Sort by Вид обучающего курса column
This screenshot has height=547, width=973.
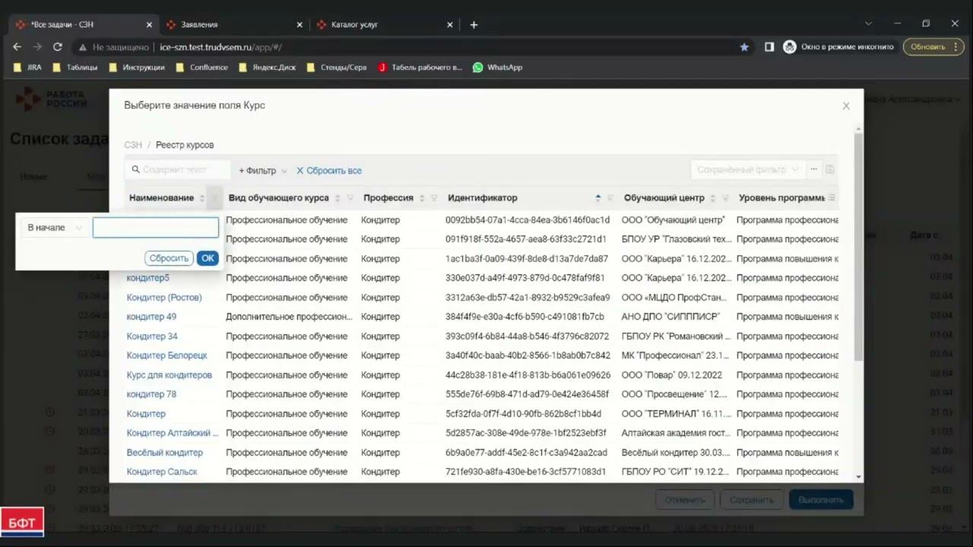tap(338, 198)
